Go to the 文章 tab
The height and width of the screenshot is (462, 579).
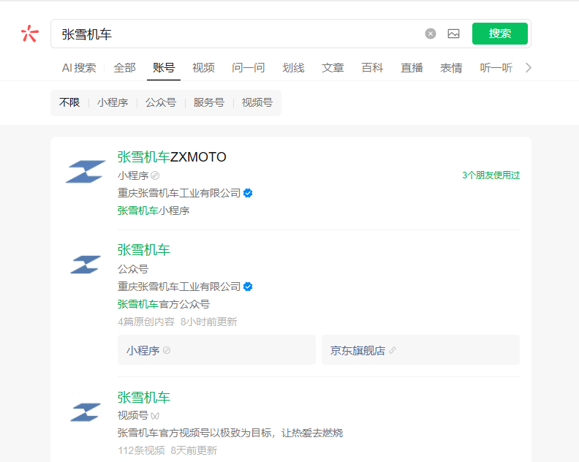coord(333,67)
